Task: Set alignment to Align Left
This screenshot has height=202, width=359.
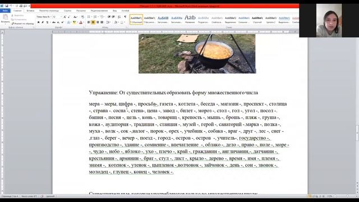Action: 89,22
